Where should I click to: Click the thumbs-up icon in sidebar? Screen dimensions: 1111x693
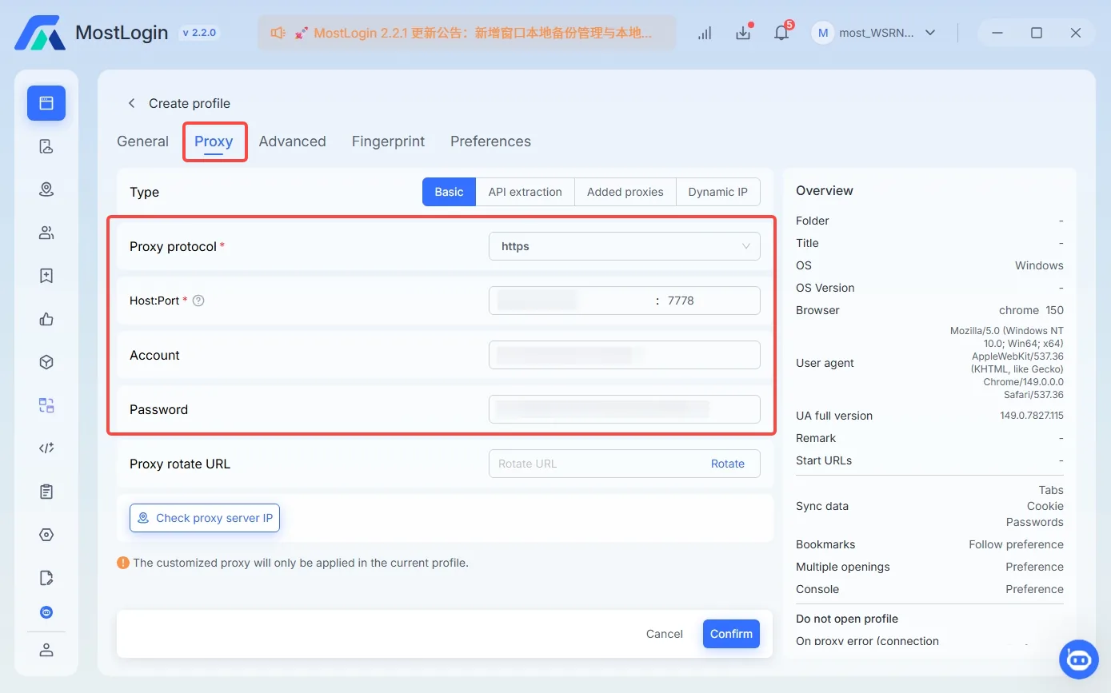tap(46, 319)
